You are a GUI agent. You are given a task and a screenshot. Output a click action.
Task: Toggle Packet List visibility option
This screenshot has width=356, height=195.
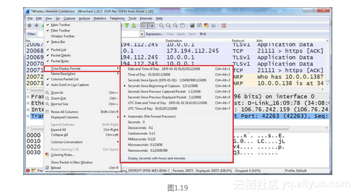[82, 50]
